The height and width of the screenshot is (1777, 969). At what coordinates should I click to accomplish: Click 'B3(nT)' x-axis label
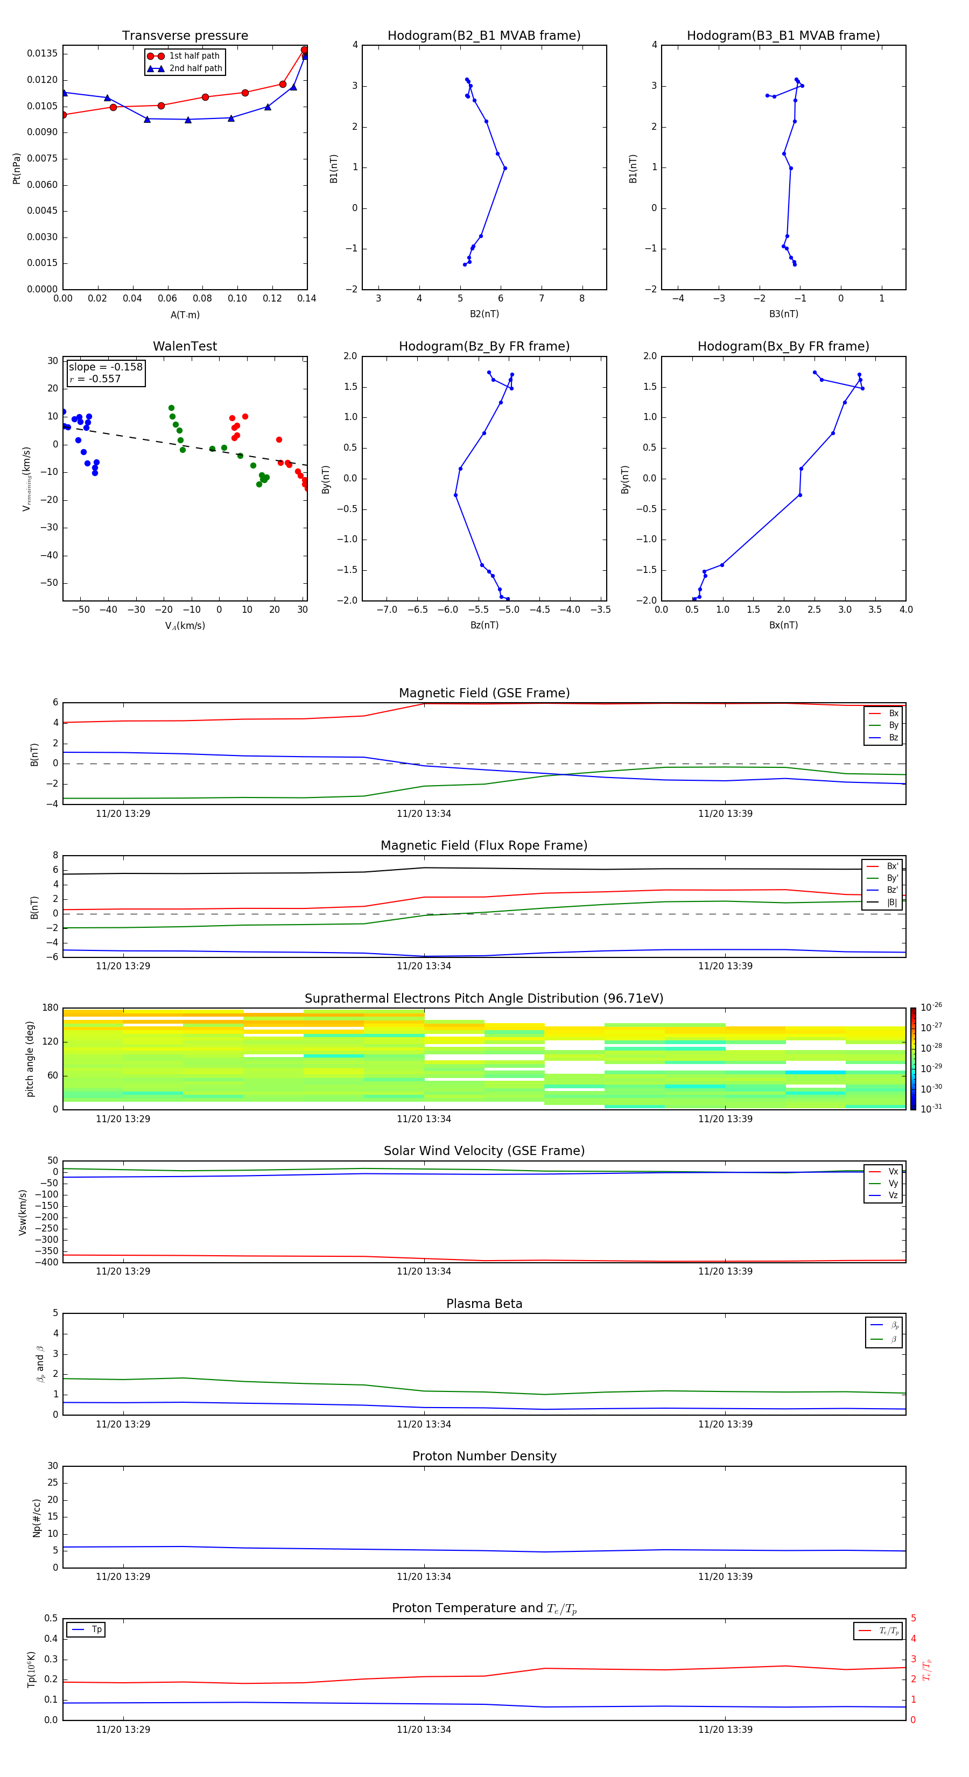pyautogui.click(x=783, y=314)
